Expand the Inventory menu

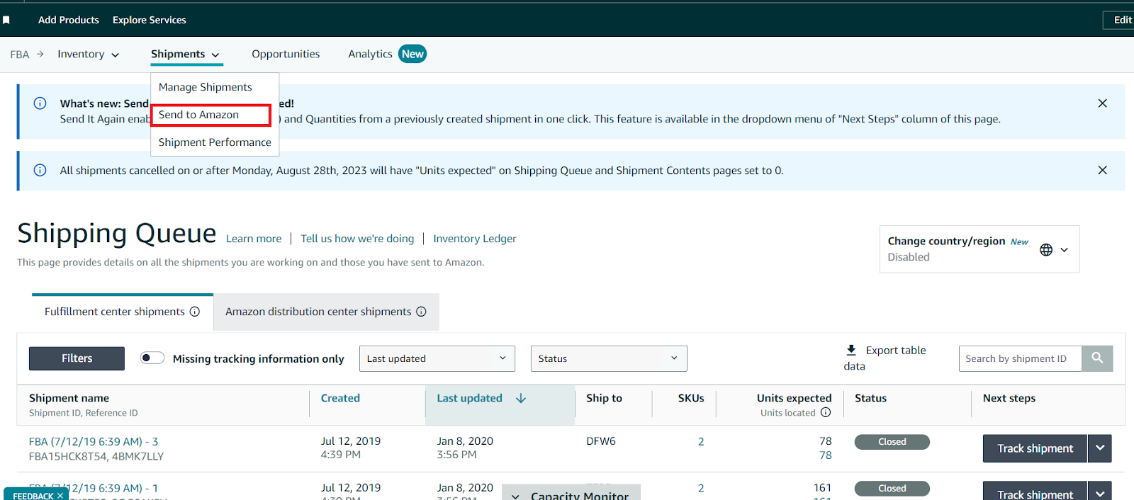(88, 55)
